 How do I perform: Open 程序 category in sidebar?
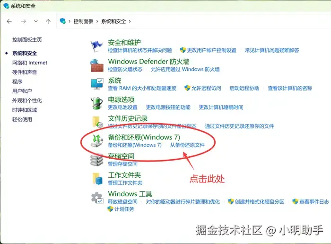point(17,81)
